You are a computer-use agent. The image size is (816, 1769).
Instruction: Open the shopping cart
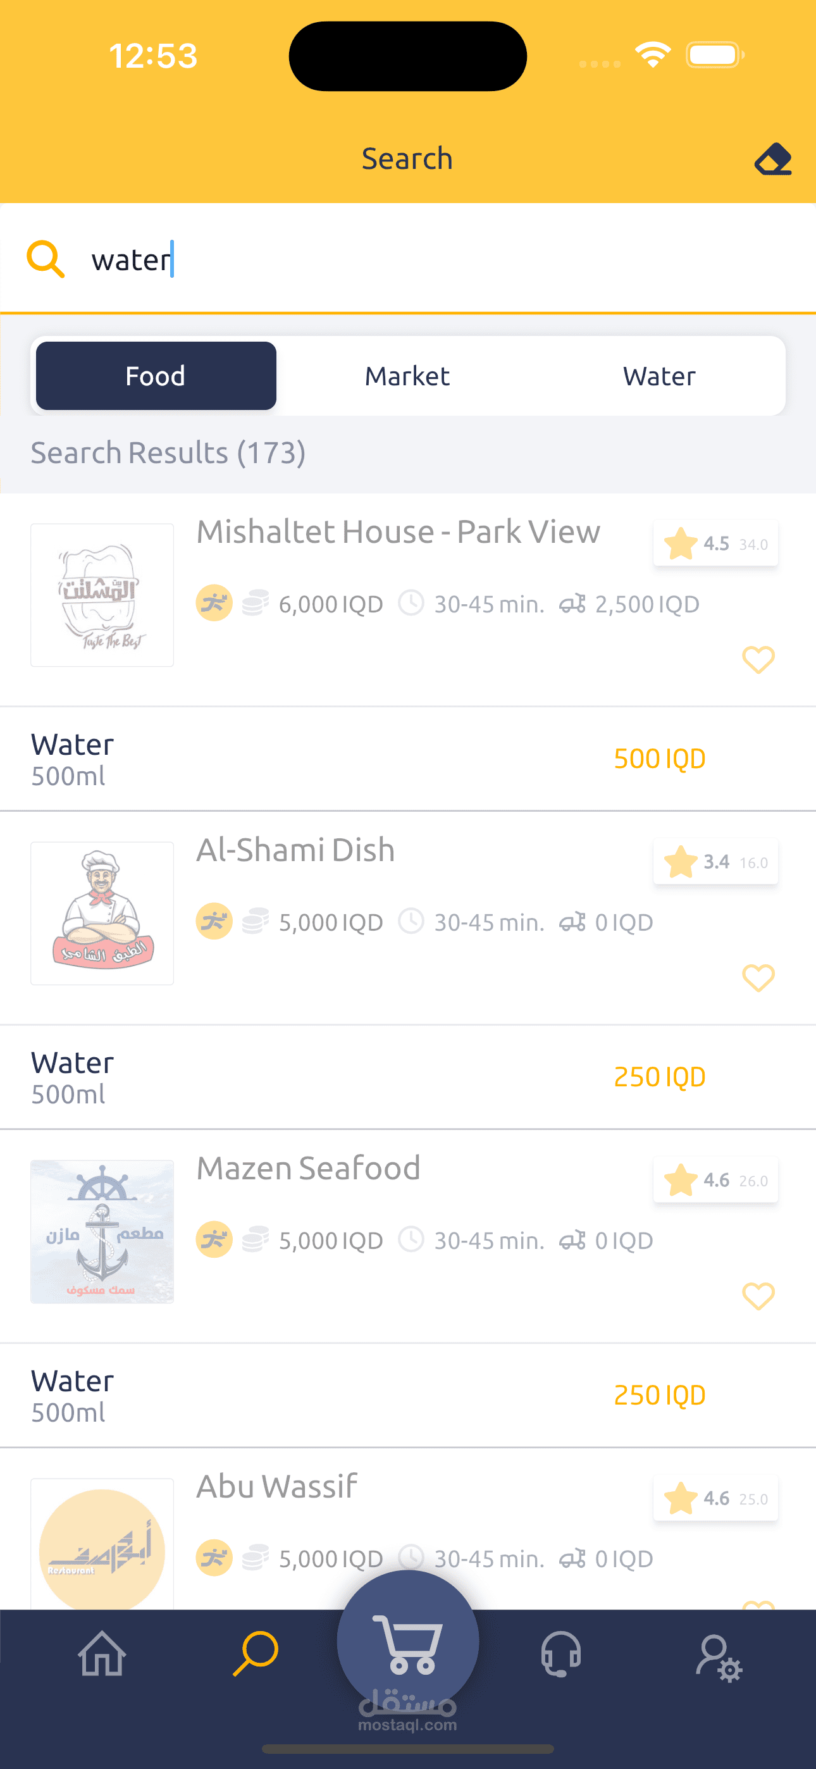tap(407, 1642)
